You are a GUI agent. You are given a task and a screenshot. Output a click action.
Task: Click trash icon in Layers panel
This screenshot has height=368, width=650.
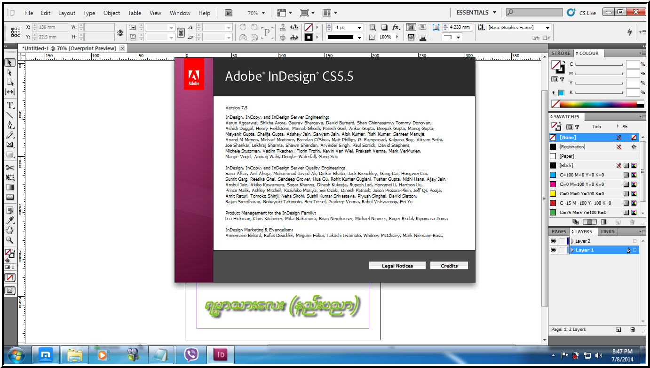click(x=633, y=330)
